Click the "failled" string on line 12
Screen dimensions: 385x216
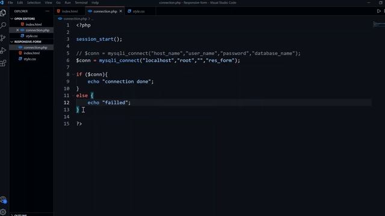click(115, 103)
